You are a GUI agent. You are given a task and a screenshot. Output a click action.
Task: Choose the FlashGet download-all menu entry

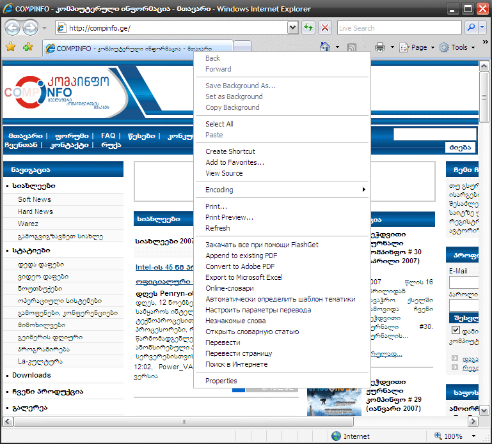[x=262, y=245]
